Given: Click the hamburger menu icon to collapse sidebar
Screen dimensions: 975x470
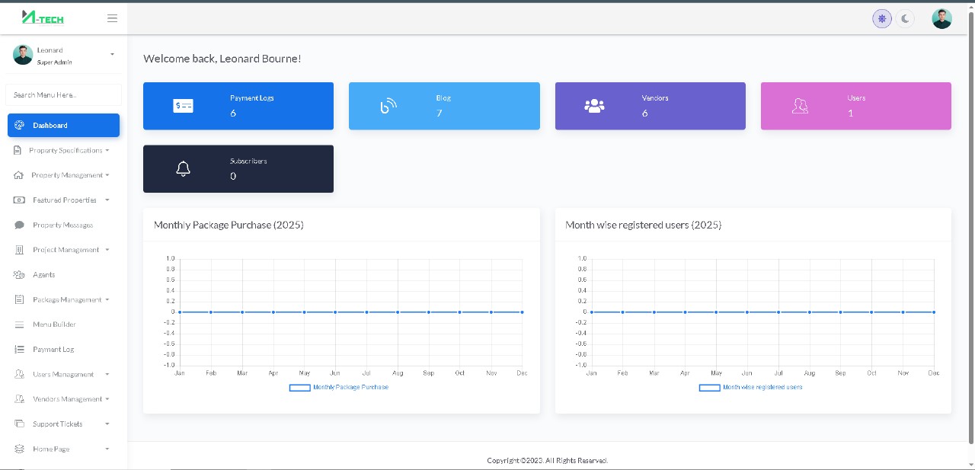Looking at the screenshot, I should [112, 18].
